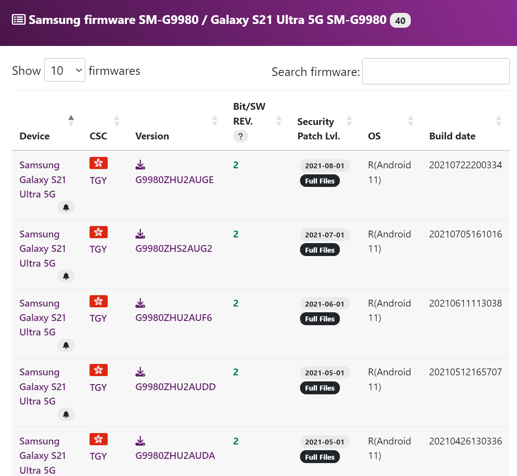
Task: Click Full Files badge for G9980ZHU2AUGE
Action: (x=320, y=181)
